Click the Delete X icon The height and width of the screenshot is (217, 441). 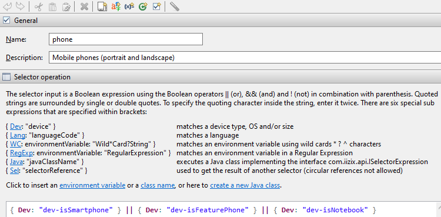pos(84,6)
